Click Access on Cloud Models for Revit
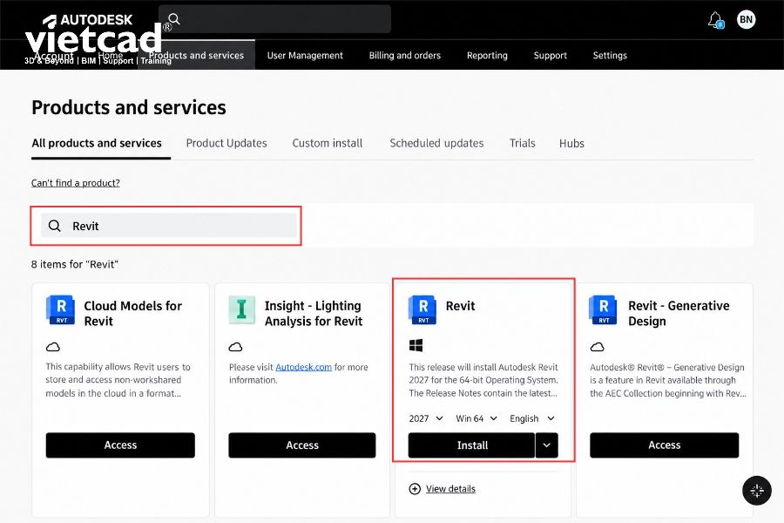Viewport: 784px width, 523px height. [x=120, y=445]
